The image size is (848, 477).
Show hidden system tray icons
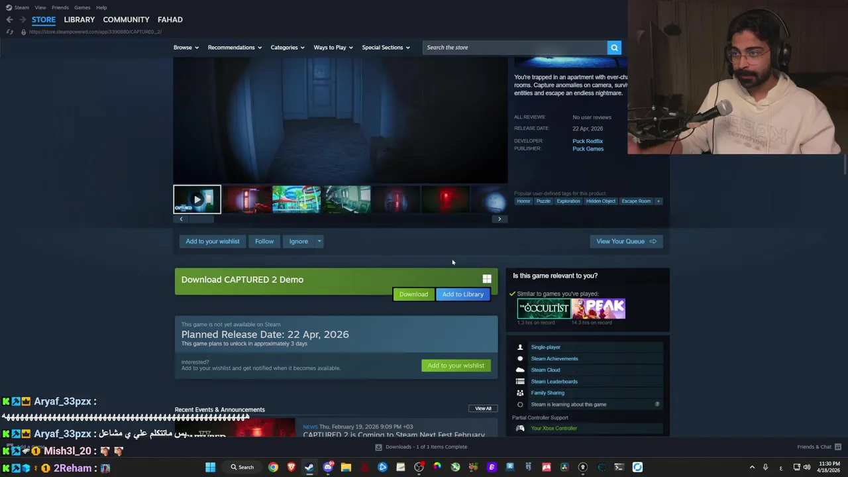[752, 467]
